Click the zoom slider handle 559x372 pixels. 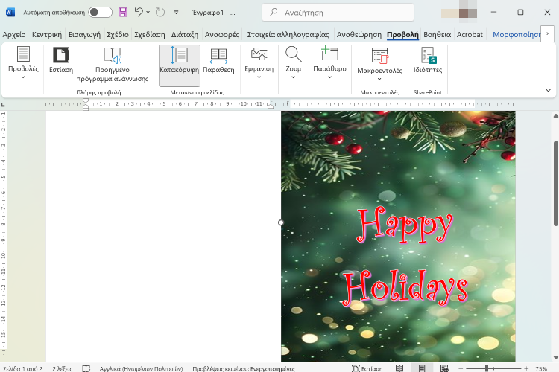click(486, 368)
